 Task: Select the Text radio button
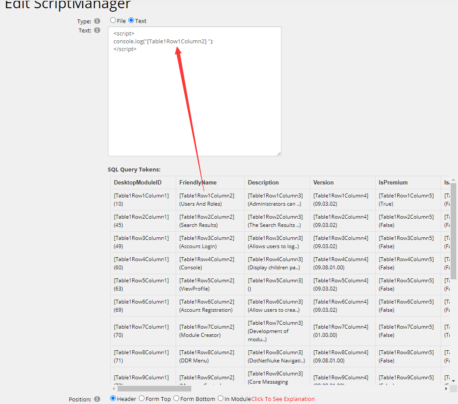pyautogui.click(x=131, y=20)
